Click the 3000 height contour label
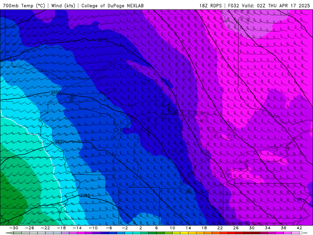The width and height of the screenshot is (313, 235). tap(56, 92)
